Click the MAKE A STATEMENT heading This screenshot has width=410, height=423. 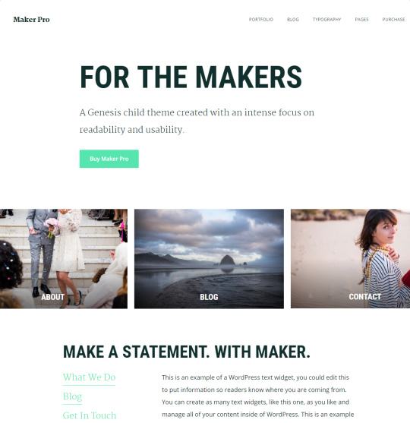186,352
